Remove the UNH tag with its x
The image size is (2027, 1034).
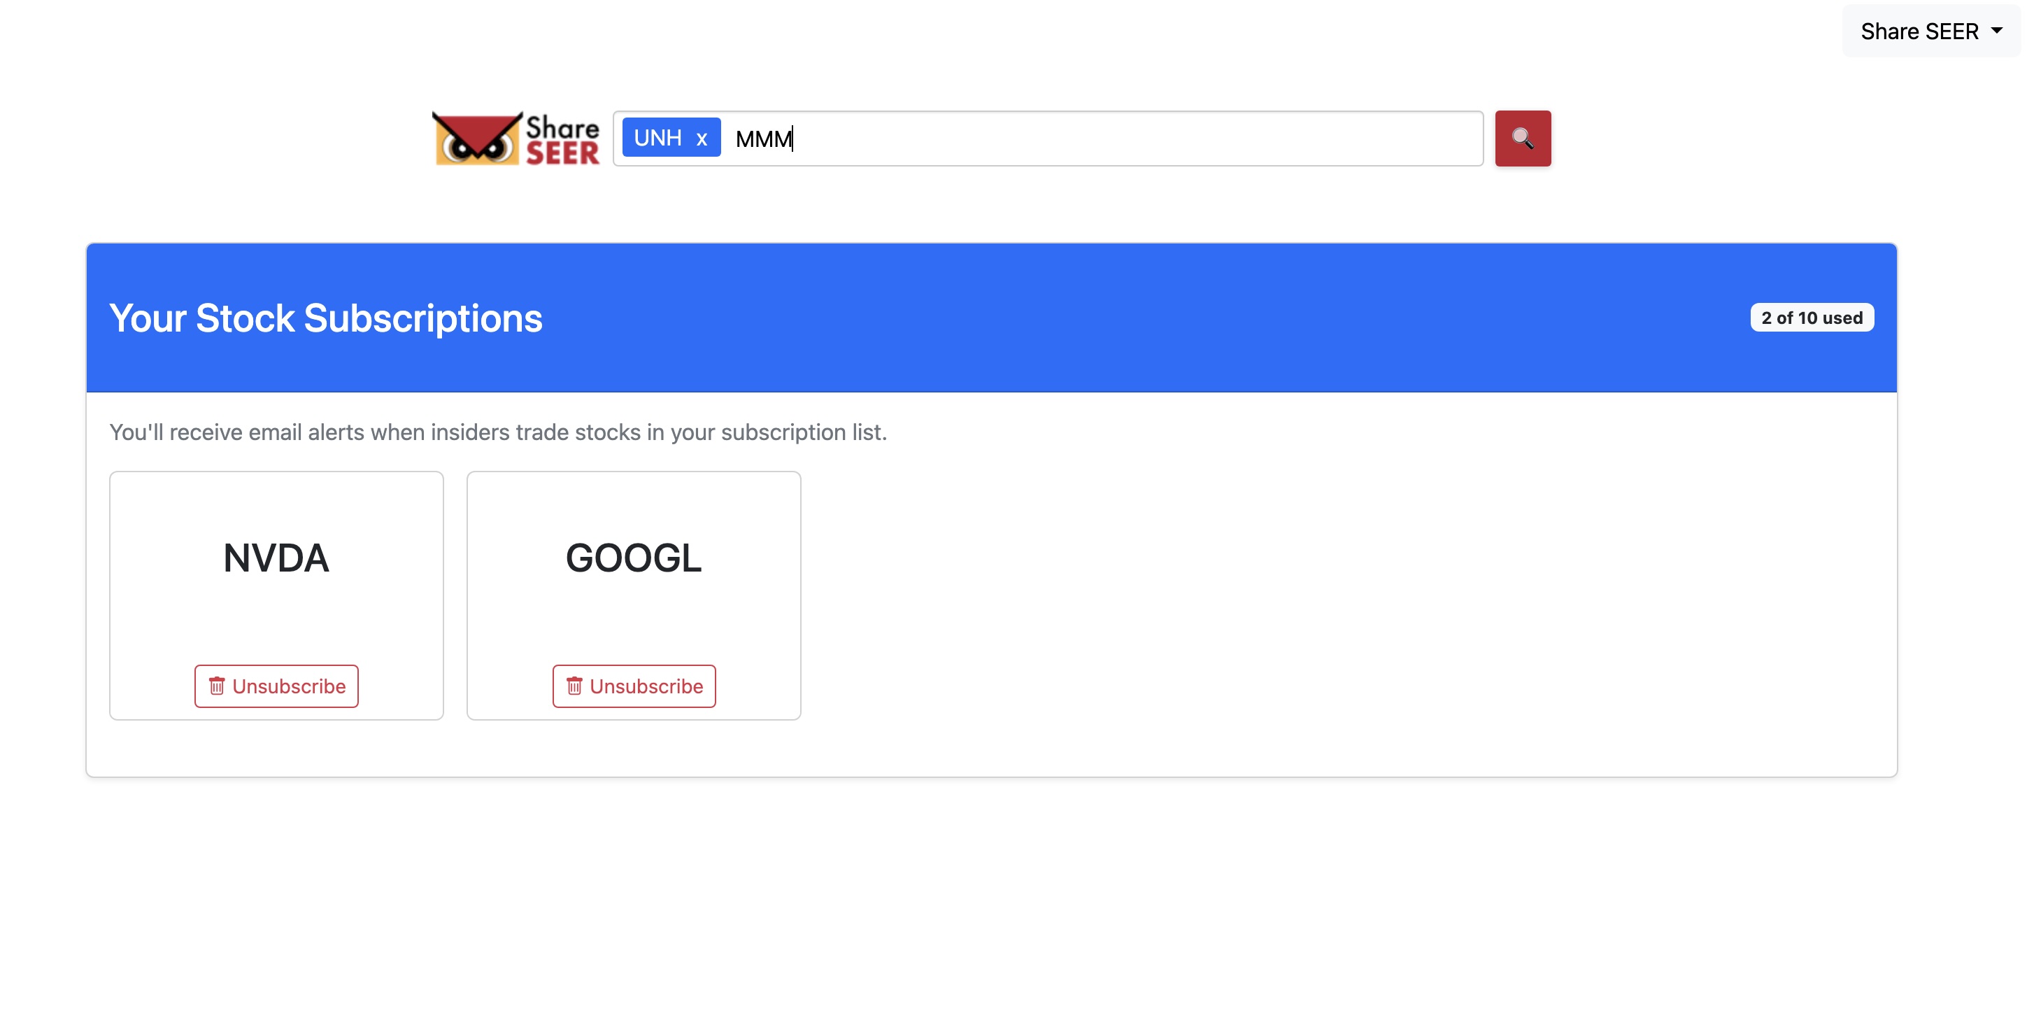701,139
